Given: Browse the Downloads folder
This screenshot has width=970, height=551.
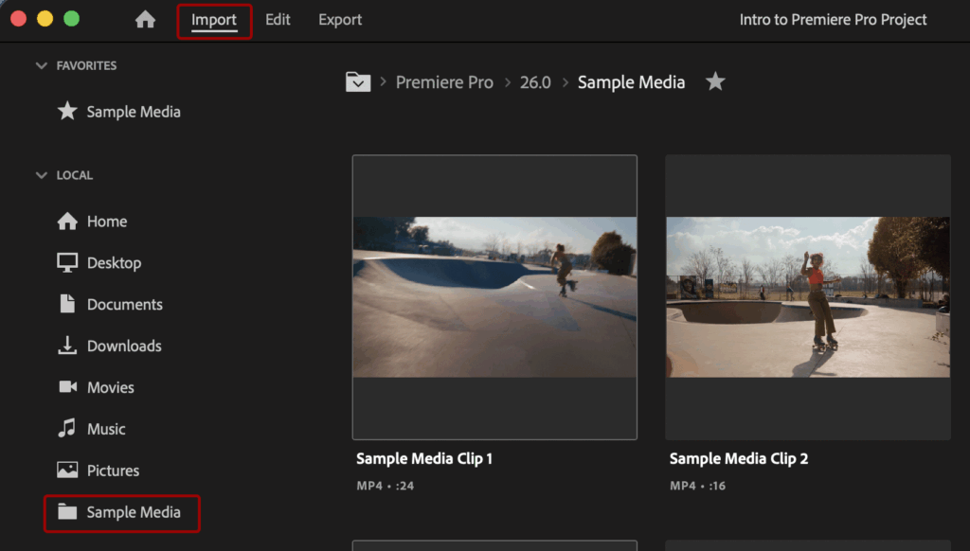Looking at the screenshot, I should (x=124, y=346).
